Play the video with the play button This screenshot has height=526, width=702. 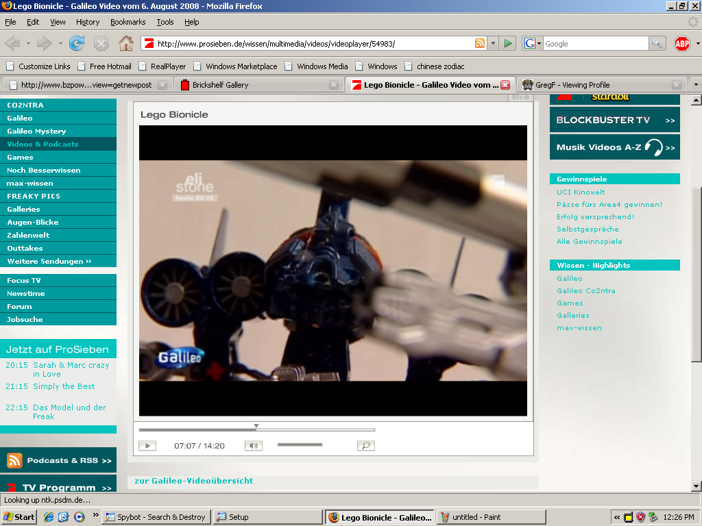[147, 445]
